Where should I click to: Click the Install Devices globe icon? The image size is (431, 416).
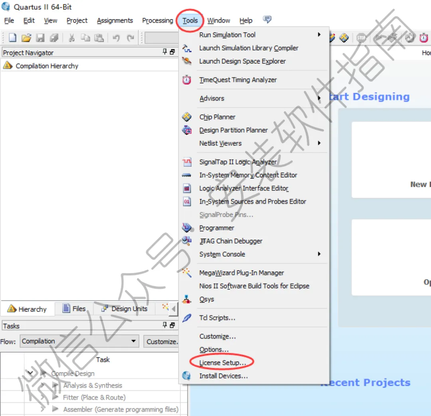click(x=186, y=376)
